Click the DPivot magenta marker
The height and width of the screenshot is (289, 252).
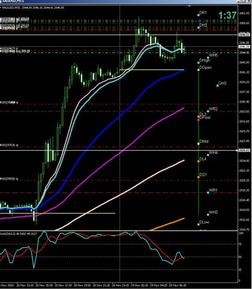point(198,120)
